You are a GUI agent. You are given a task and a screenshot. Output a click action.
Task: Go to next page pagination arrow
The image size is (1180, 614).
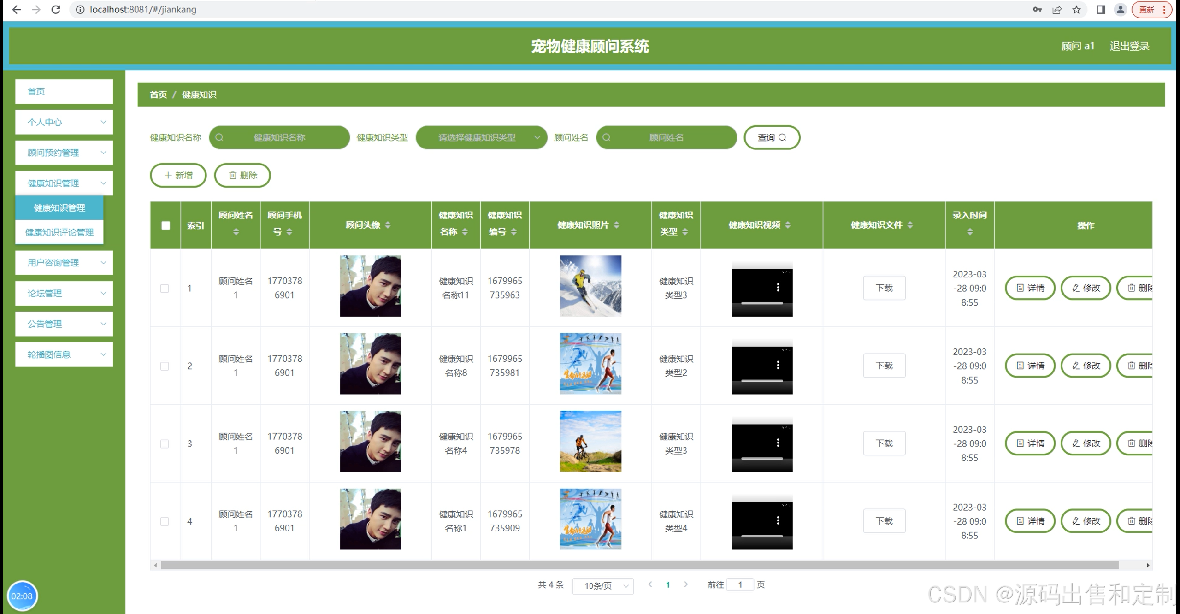tap(686, 584)
